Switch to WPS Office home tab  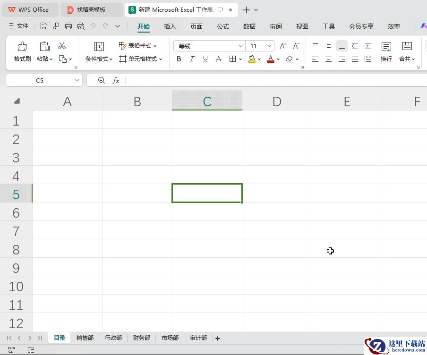(29, 10)
